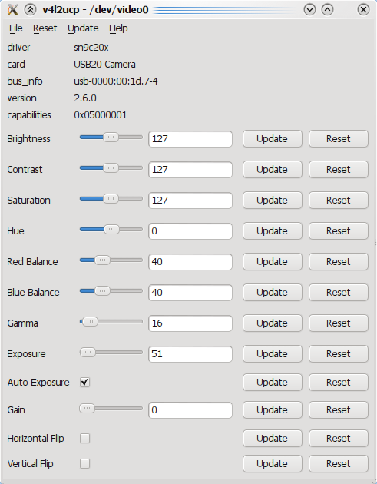Viewport: 377px width, 484px height.
Task: Click Update button for Exposure
Action: point(272,353)
